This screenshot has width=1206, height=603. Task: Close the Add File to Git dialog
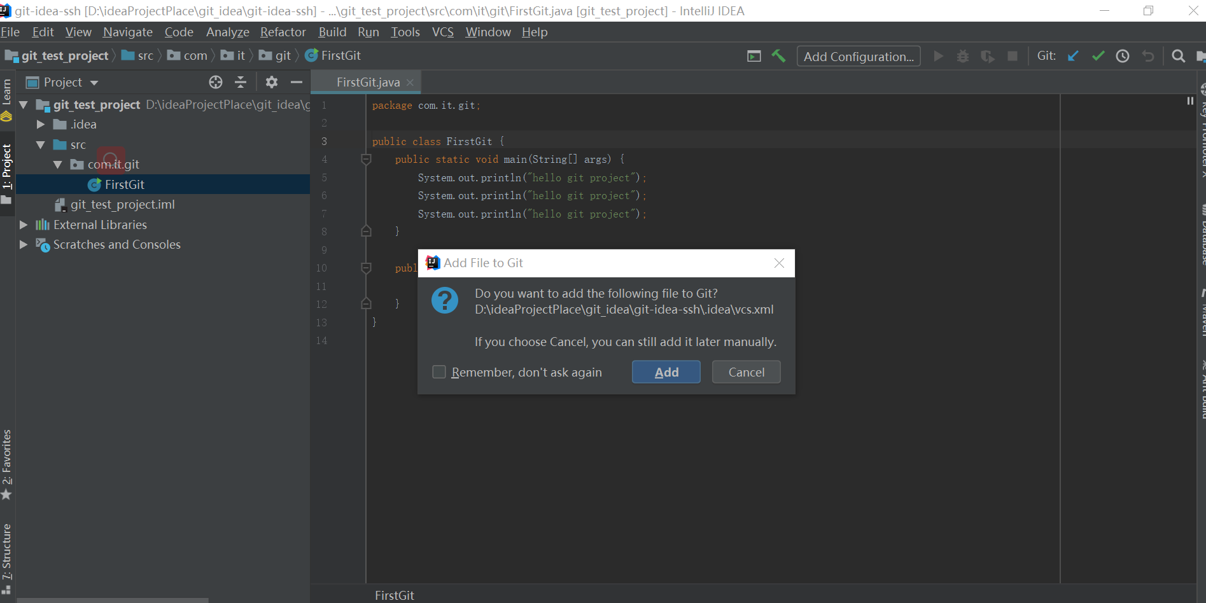(x=779, y=263)
